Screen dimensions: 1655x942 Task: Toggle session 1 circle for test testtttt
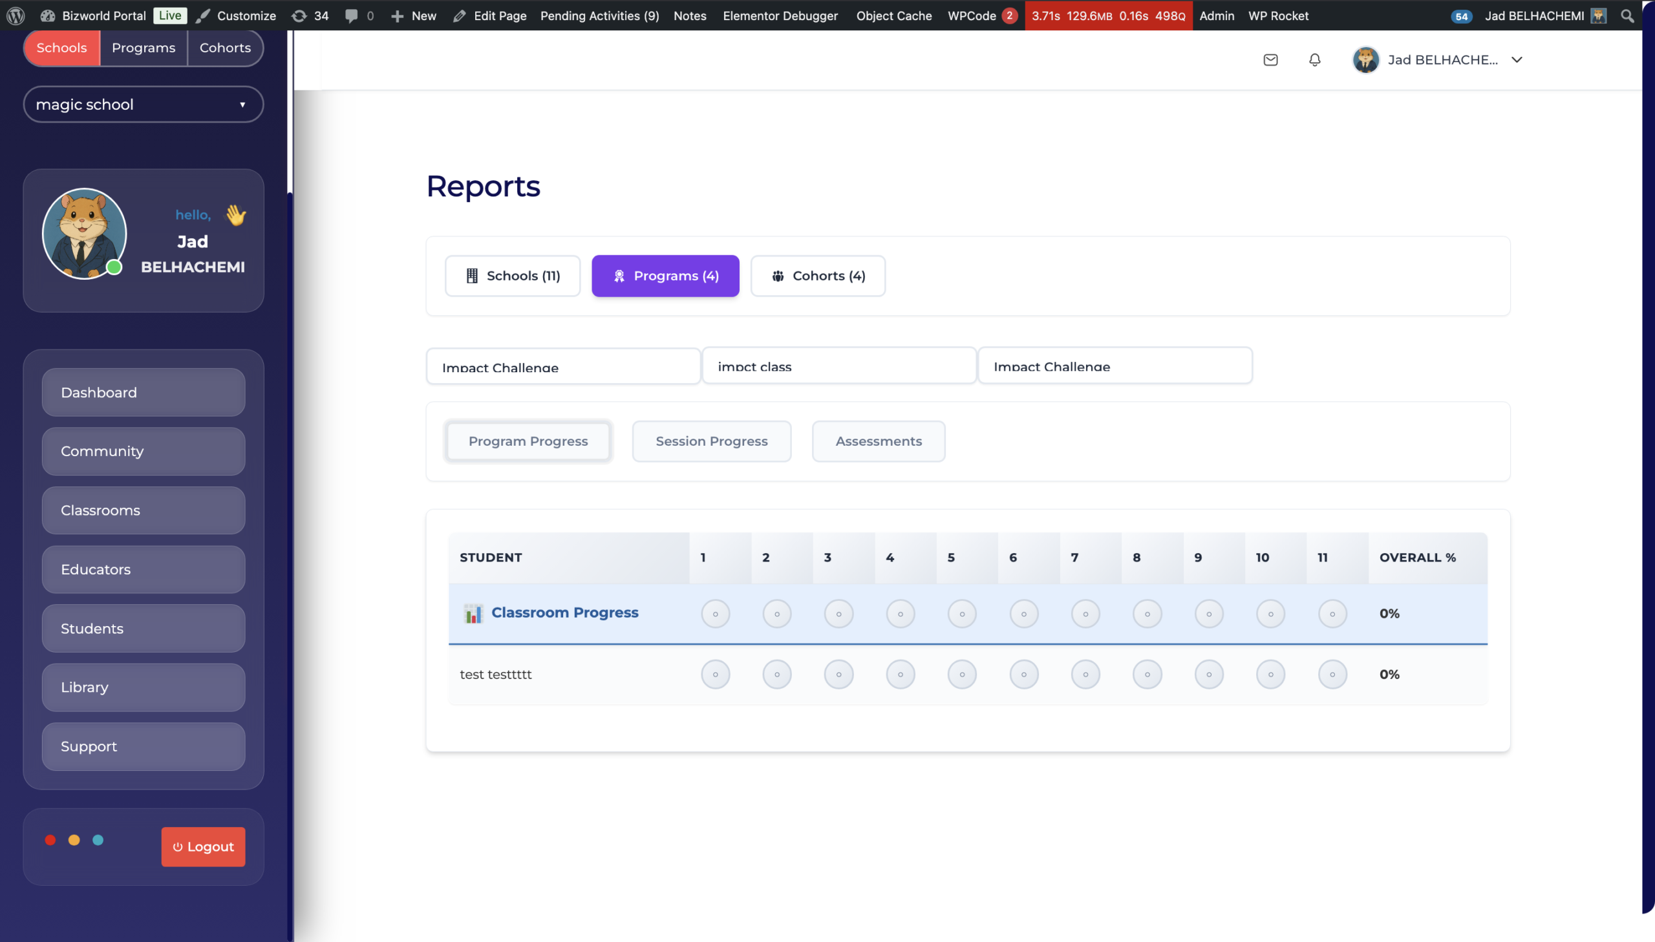pos(715,674)
